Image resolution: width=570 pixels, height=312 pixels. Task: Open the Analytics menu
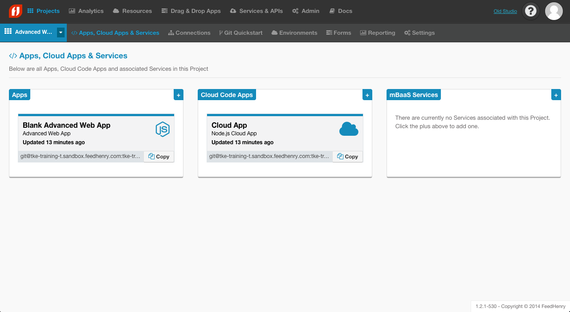tap(86, 11)
